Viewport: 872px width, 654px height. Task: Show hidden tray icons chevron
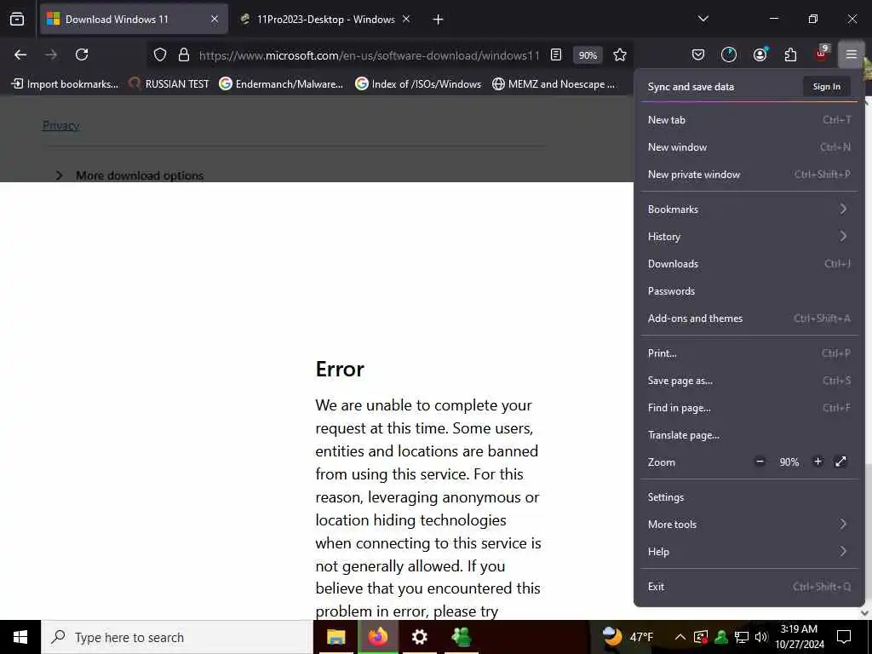[x=680, y=637]
